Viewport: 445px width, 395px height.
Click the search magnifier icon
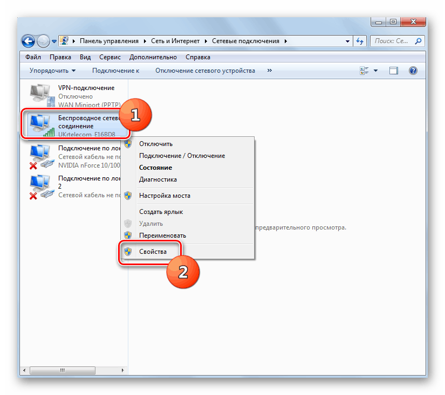[418, 41]
